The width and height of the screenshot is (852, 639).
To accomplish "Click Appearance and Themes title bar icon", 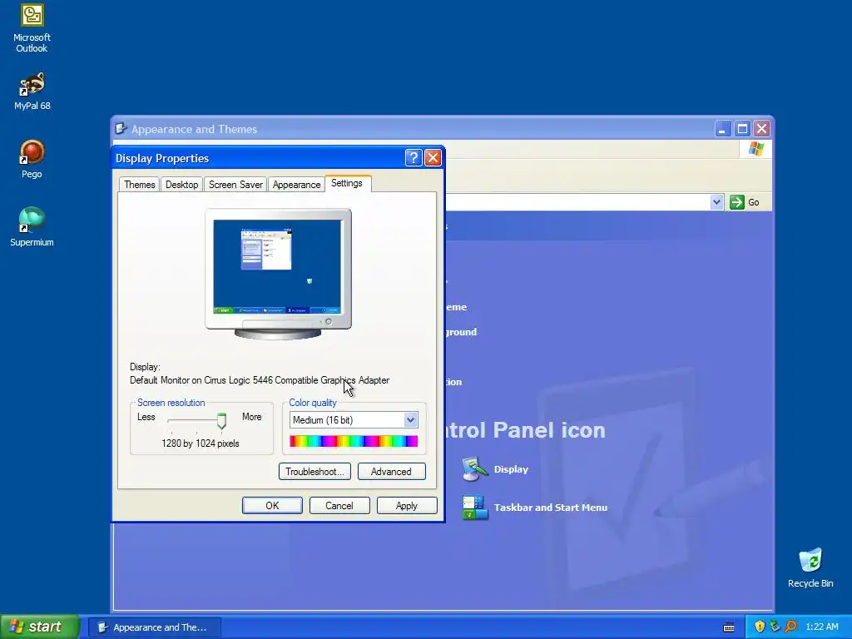I will pos(121,129).
